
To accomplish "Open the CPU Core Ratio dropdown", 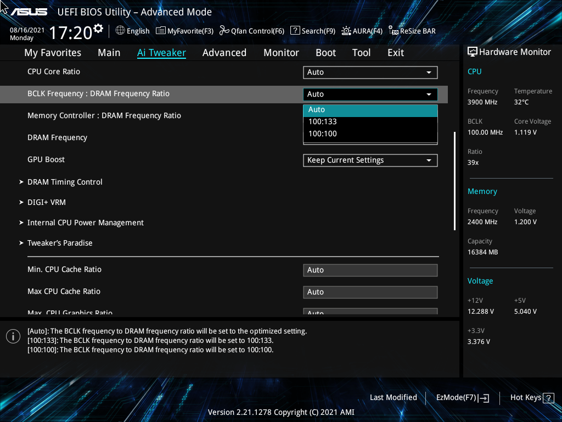I will click(x=370, y=72).
